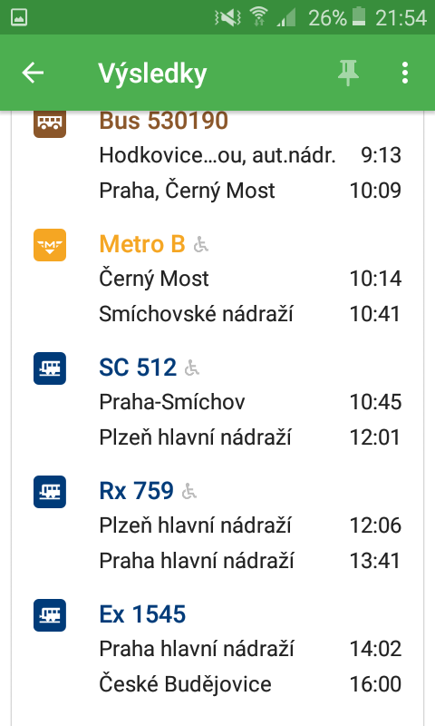Open the Ex 1545 train details
The image size is (435, 726).
[x=142, y=614]
